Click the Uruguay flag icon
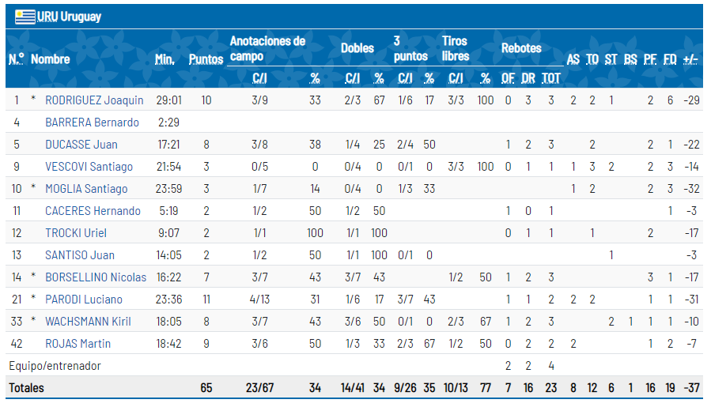Screen dimensions: 711x407 pyautogui.click(x=25, y=17)
